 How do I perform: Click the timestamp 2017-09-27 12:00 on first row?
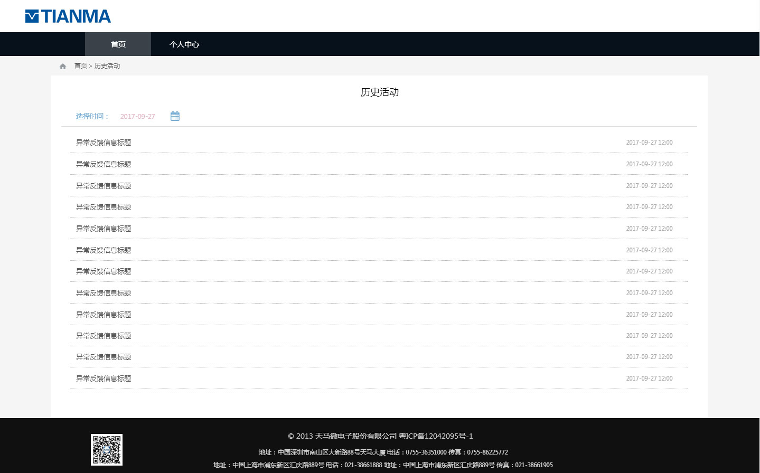[649, 142]
